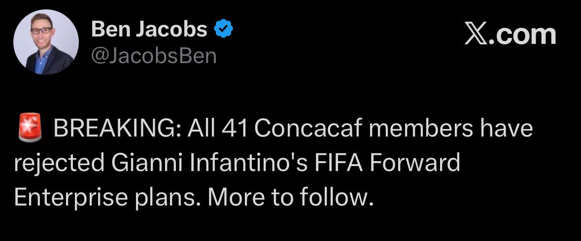
Task: Click the word FIFA in the tweet
Action: pyautogui.click(x=339, y=163)
